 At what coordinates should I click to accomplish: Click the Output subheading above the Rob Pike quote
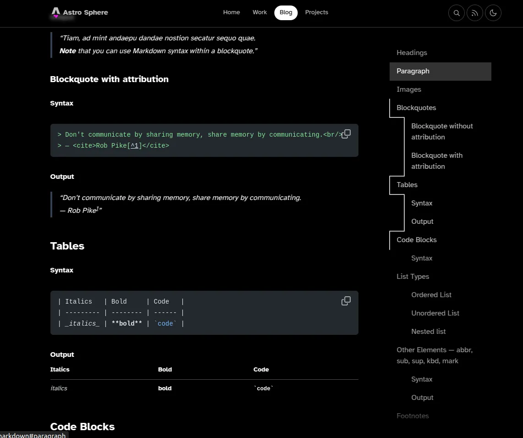[x=62, y=177]
